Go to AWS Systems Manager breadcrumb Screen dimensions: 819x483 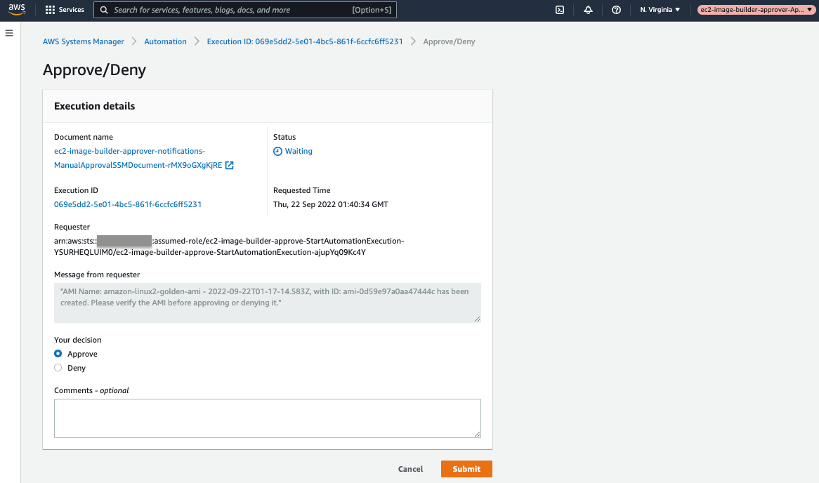point(84,41)
